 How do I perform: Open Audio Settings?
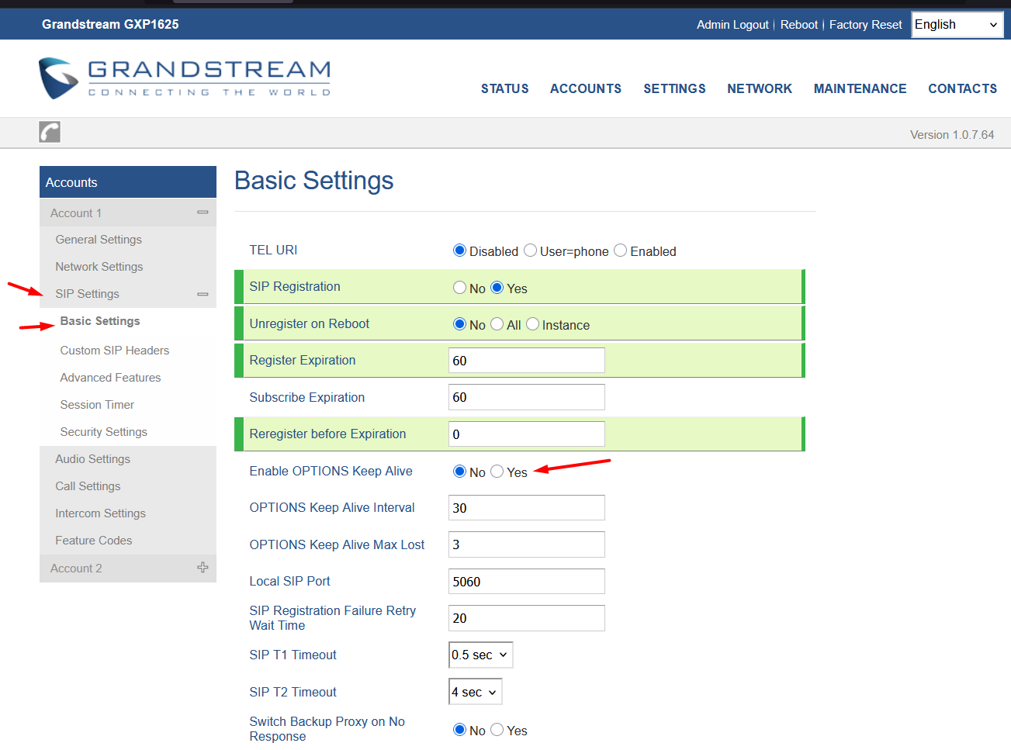(92, 459)
